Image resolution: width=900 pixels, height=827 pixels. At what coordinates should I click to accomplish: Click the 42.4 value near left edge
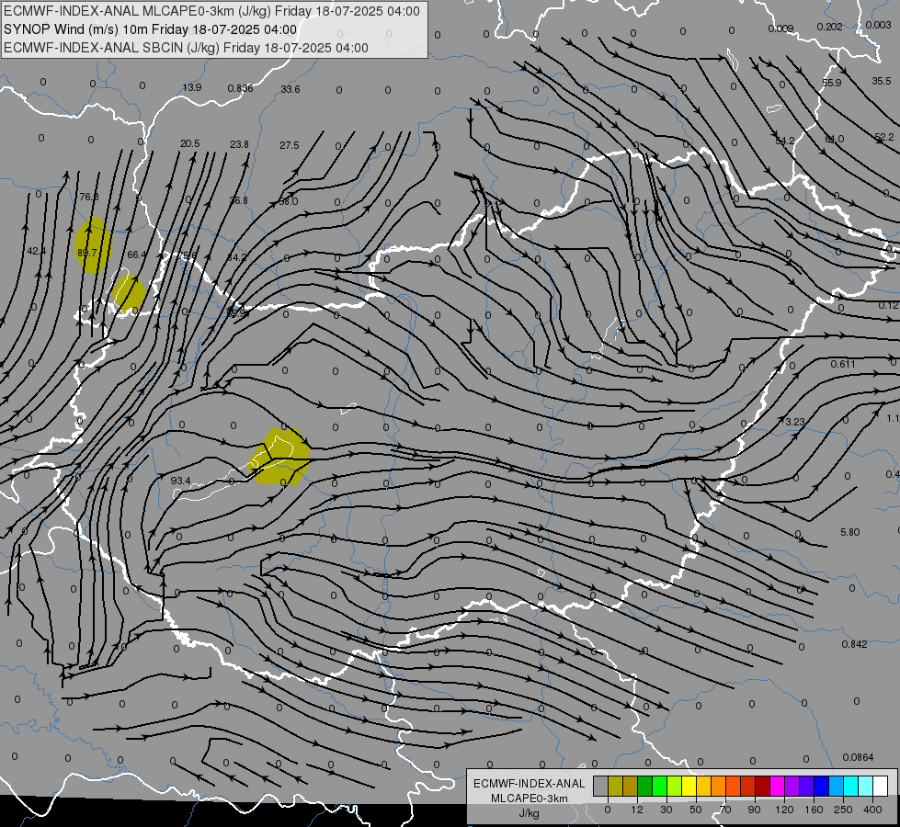click(x=36, y=251)
